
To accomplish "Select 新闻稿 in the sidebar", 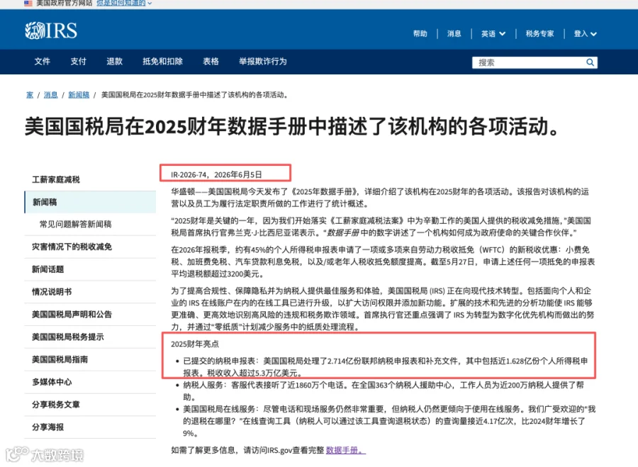I will 90,202.
